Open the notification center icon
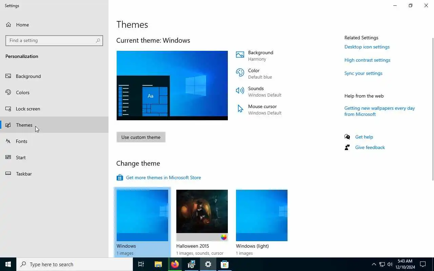Screen dimensions: 434x271 click(423, 264)
